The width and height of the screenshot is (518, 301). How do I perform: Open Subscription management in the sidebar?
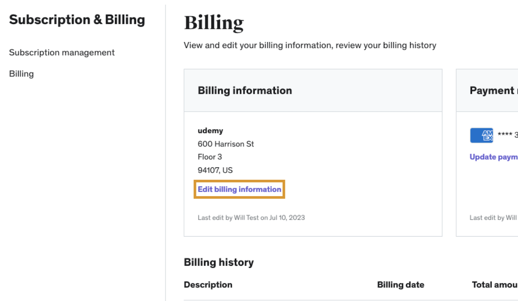point(62,53)
